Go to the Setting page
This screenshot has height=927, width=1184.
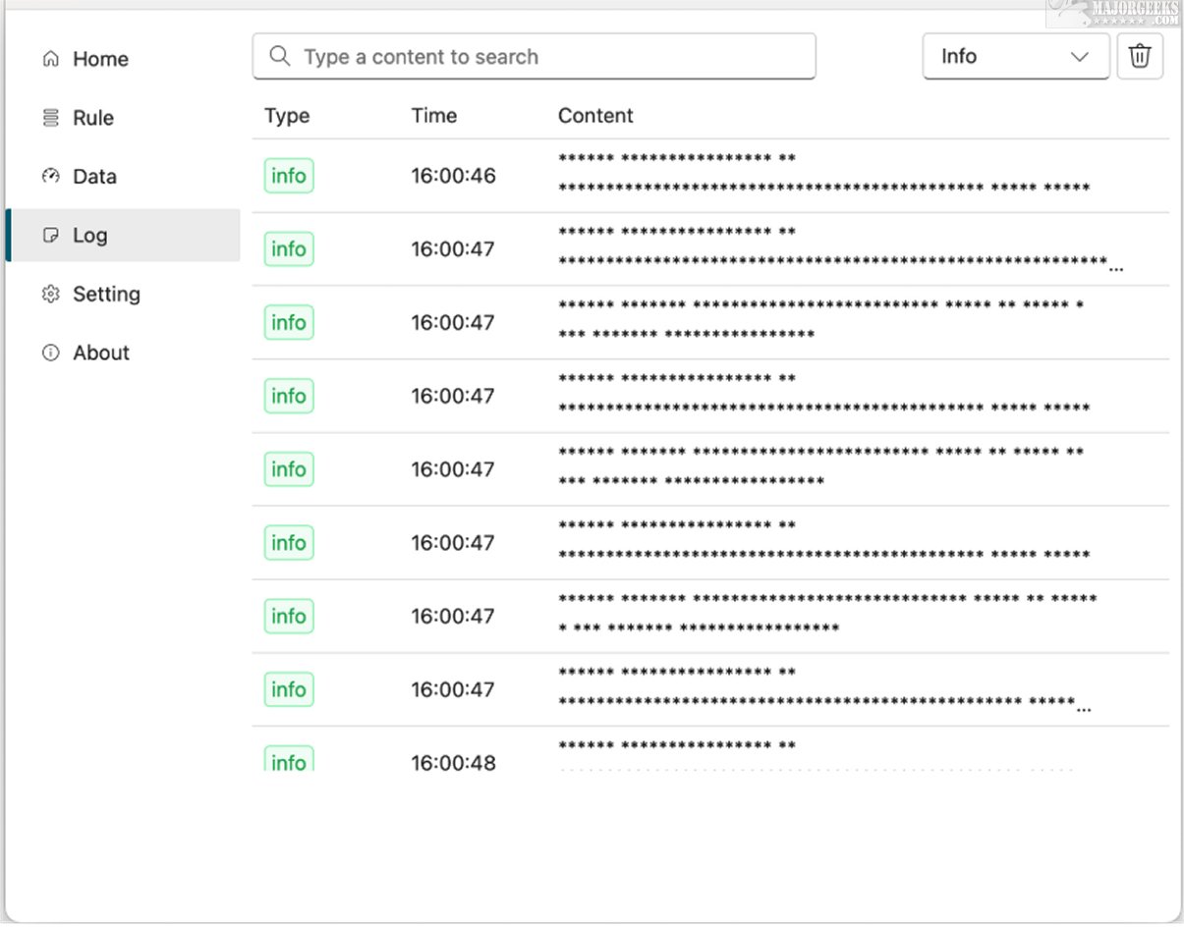pyautogui.click(x=106, y=295)
